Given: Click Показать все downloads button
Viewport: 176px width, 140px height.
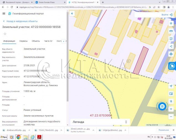Looking at the screenshot, I should tap(164, 130).
